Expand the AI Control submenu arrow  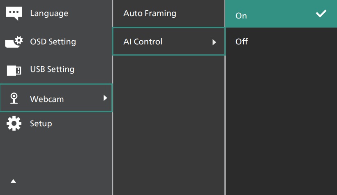[x=214, y=42]
